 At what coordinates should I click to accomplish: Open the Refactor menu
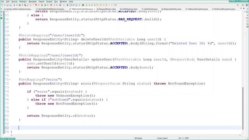23,2
